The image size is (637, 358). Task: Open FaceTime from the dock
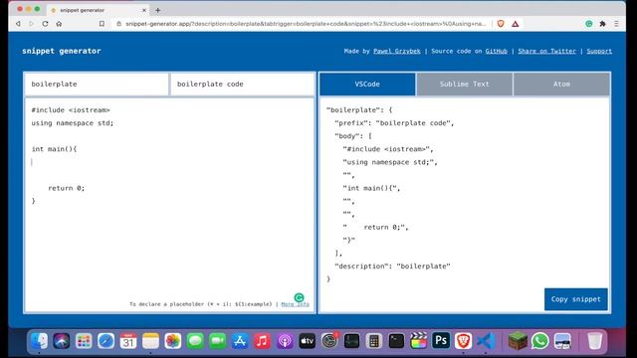pos(218,341)
